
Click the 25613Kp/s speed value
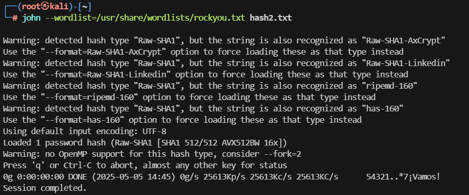tap(224, 177)
